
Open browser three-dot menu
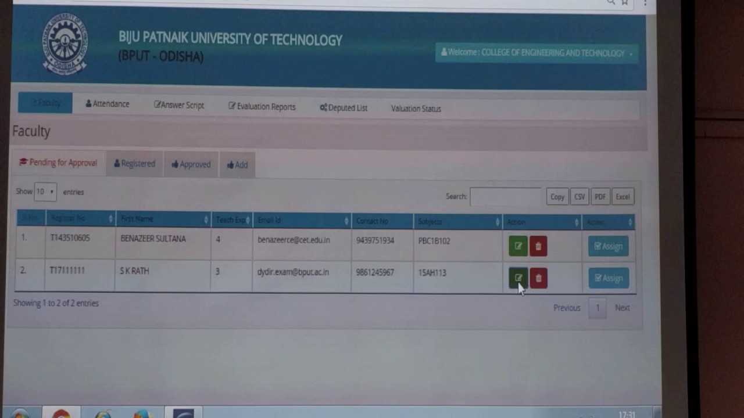pos(645,3)
